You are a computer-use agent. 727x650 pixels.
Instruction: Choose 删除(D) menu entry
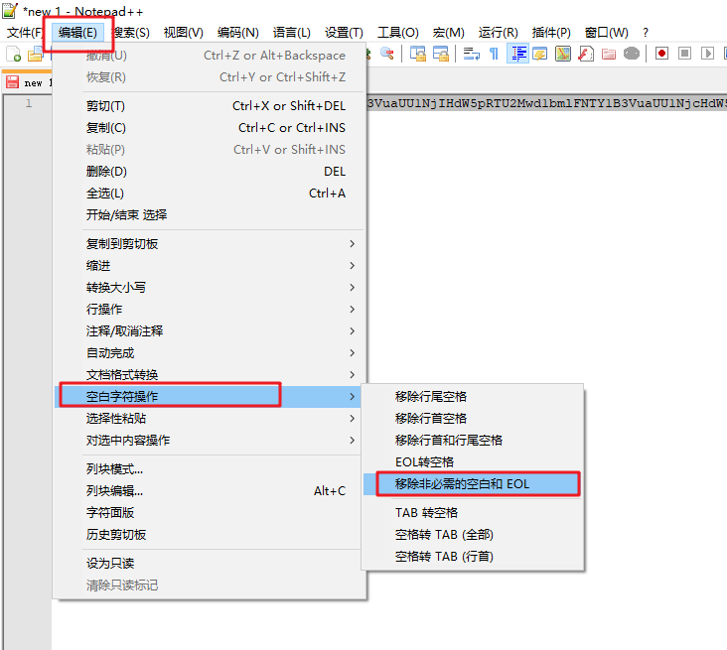[x=210, y=172]
